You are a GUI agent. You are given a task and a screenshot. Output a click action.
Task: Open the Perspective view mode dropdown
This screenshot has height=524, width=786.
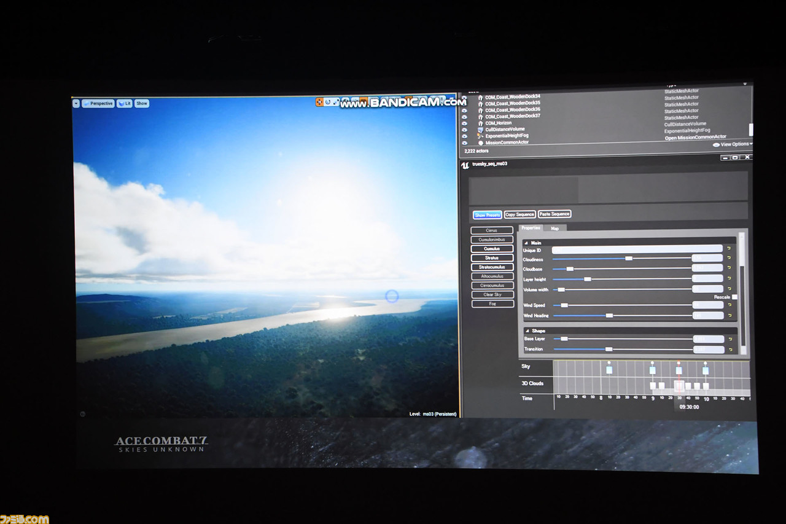coord(98,103)
